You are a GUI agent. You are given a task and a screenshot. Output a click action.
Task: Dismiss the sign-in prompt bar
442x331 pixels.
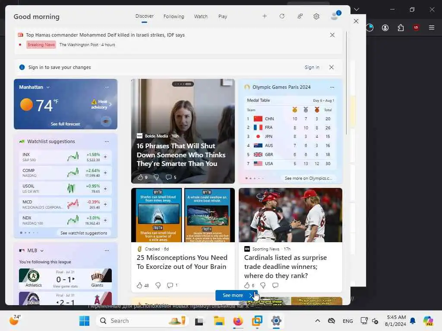point(331,67)
